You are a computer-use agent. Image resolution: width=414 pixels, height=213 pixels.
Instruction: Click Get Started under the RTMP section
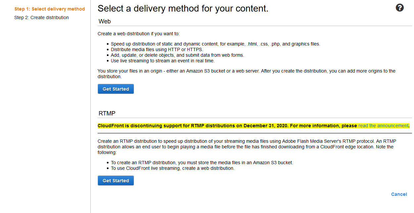click(x=116, y=181)
